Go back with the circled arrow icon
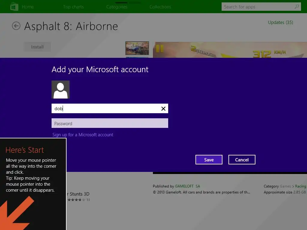 [16, 26]
